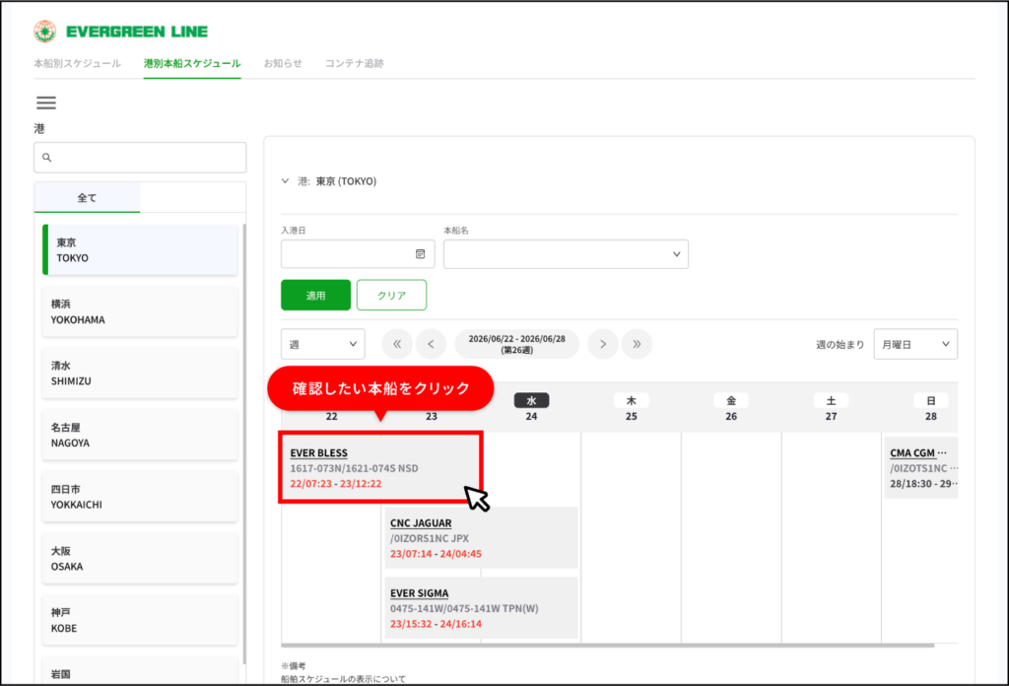Open the CNC JAGUAR vessel link
Viewport: 1009px width, 686px height.
[421, 523]
